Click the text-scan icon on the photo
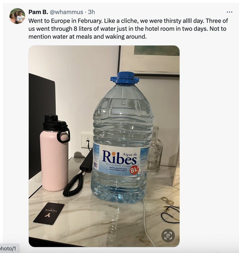The image size is (239, 253). (168, 236)
